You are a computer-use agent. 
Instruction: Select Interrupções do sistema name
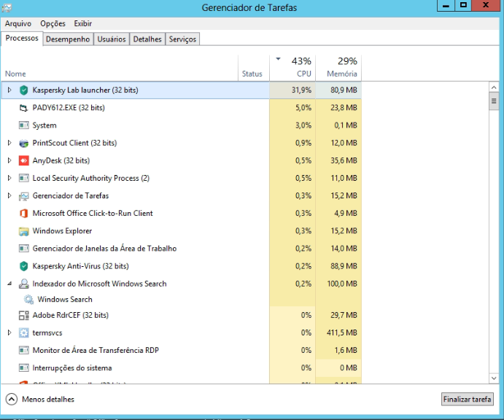pos(72,368)
